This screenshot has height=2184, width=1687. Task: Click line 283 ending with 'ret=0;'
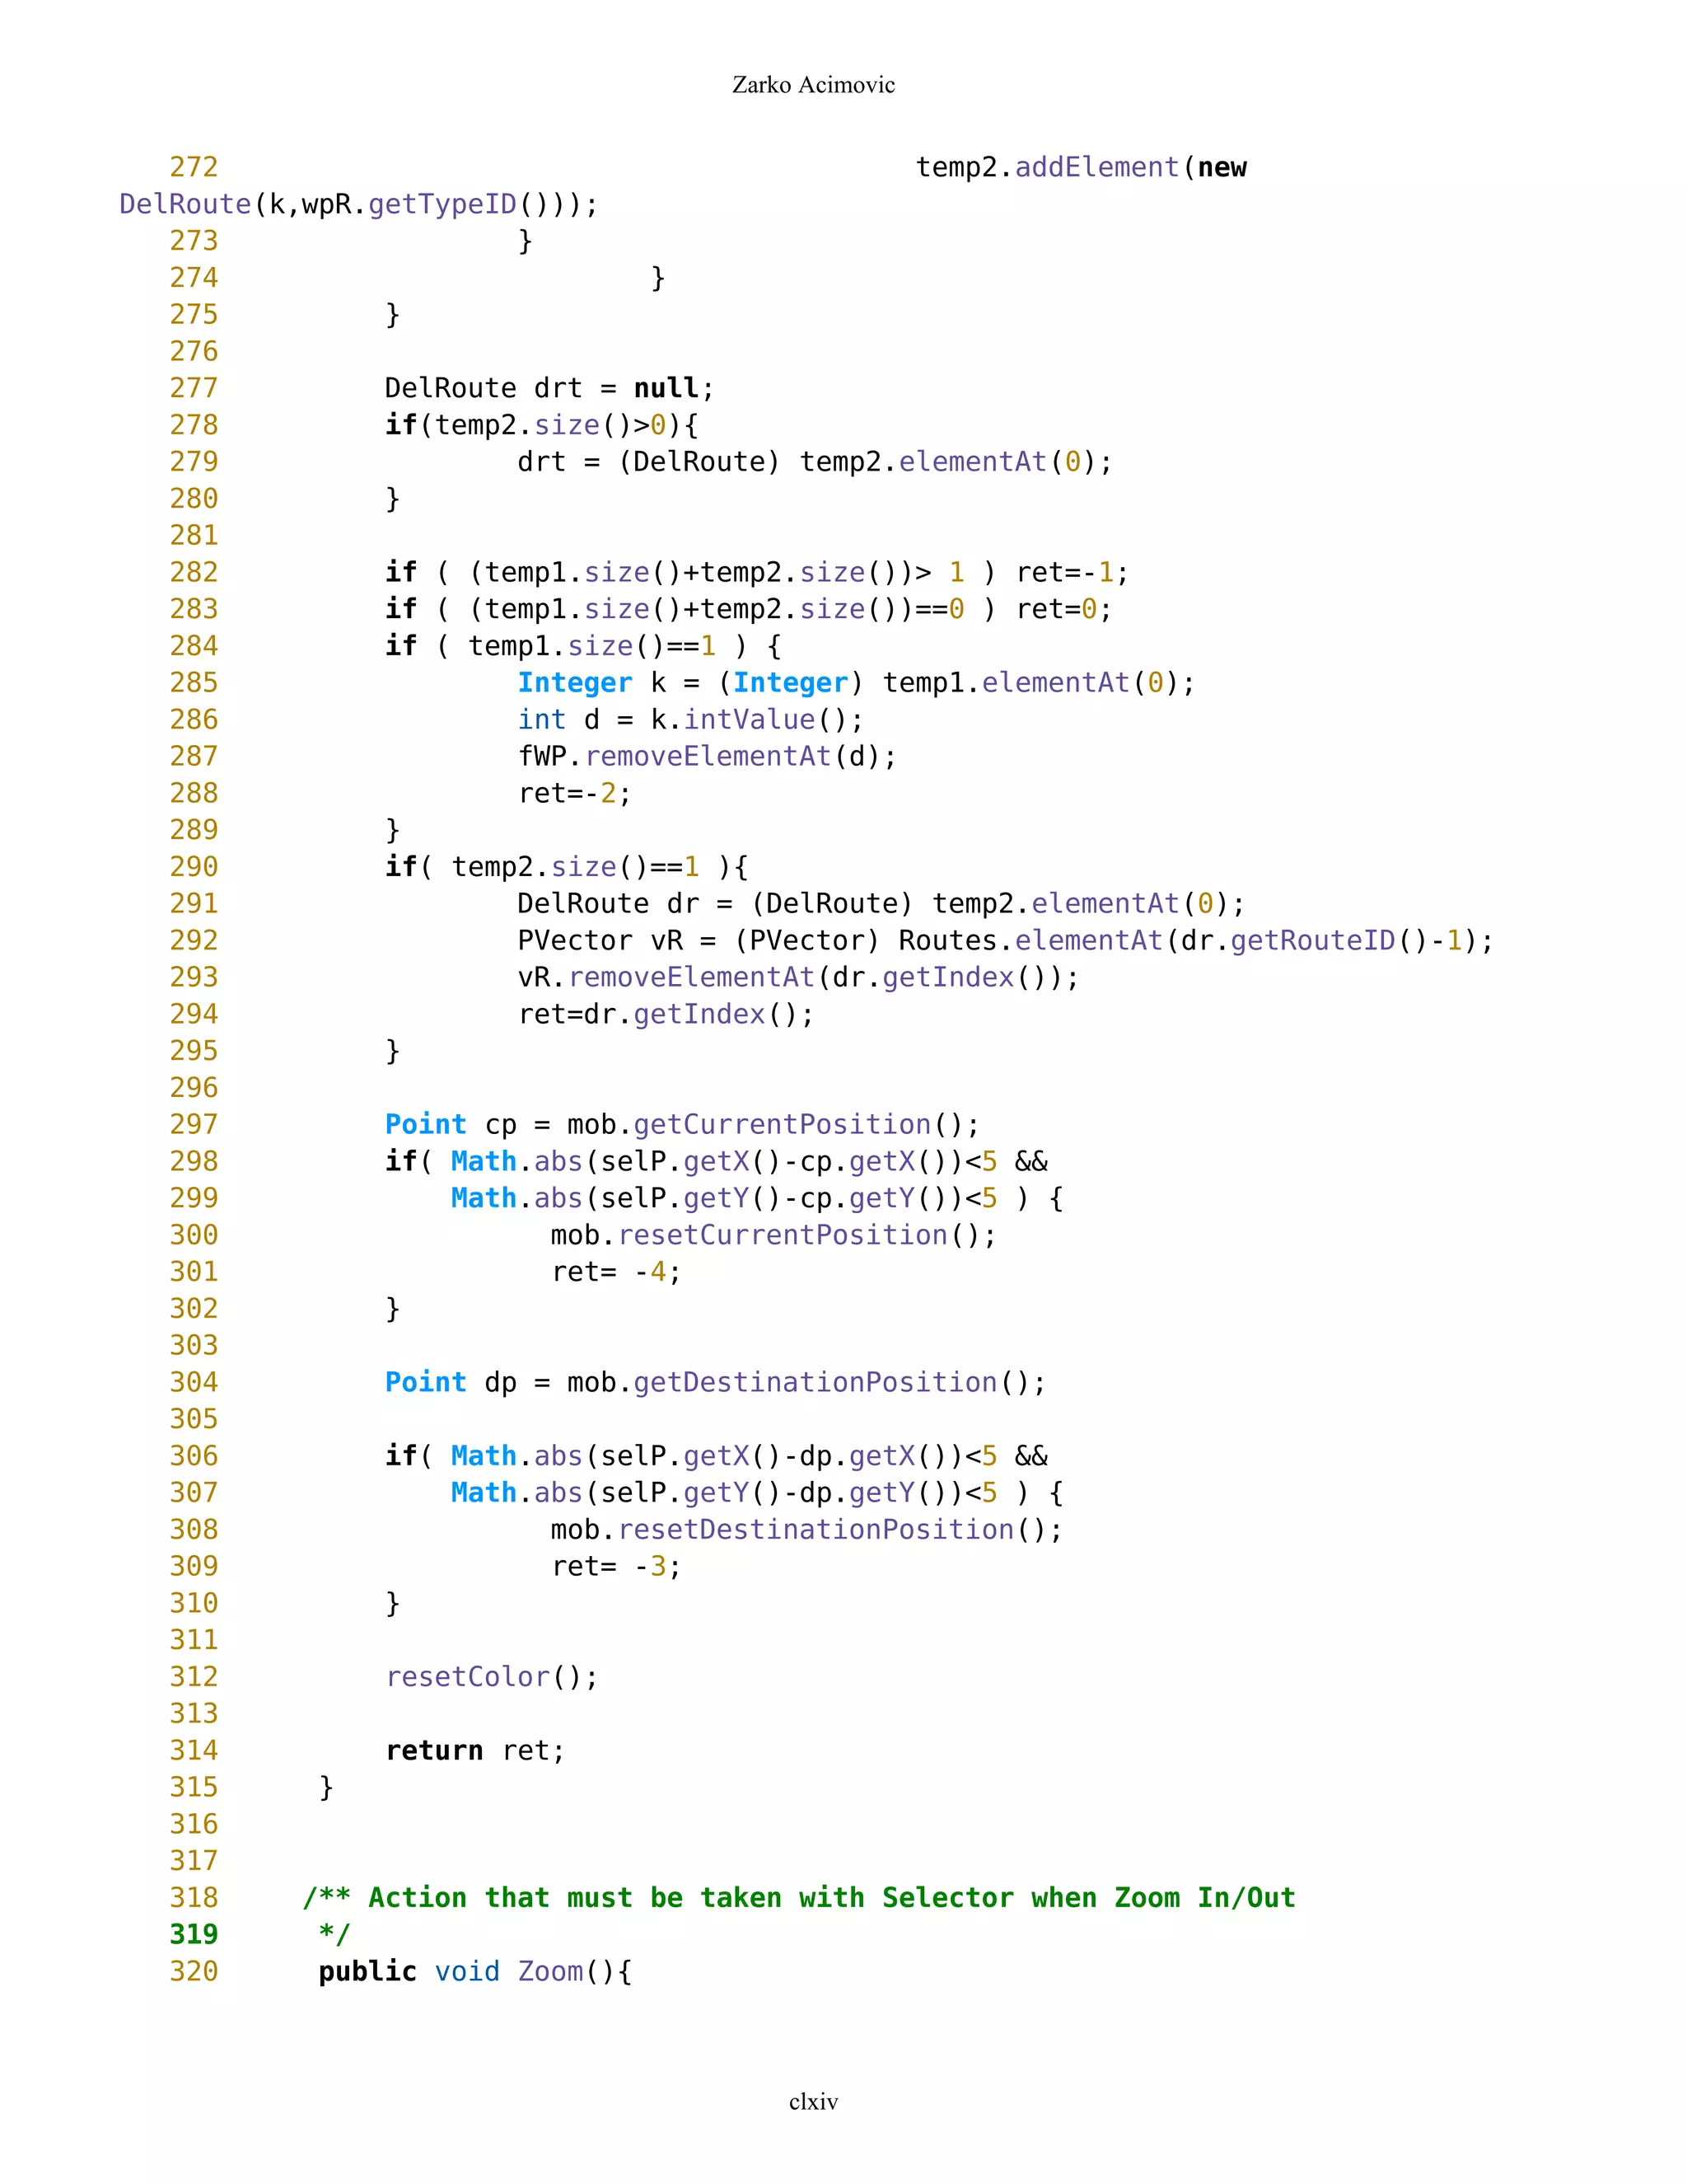pos(749,609)
